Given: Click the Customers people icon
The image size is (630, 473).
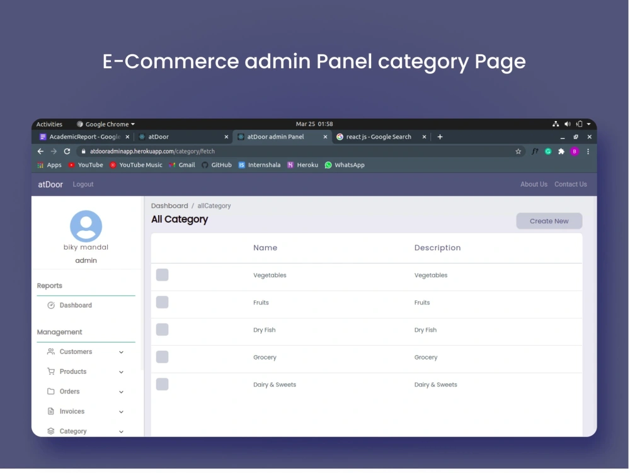Looking at the screenshot, I should 51,352.
